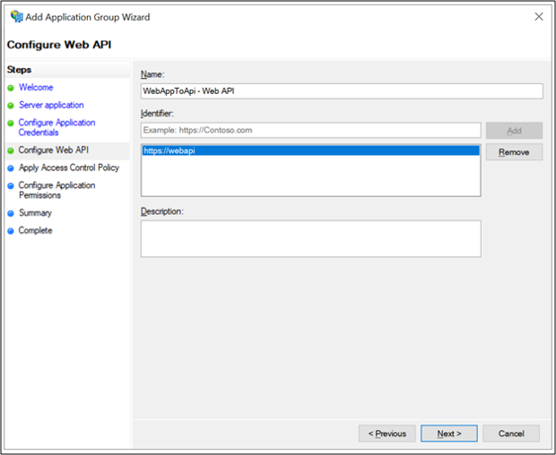Click the Summary step label

pos(35,213)
